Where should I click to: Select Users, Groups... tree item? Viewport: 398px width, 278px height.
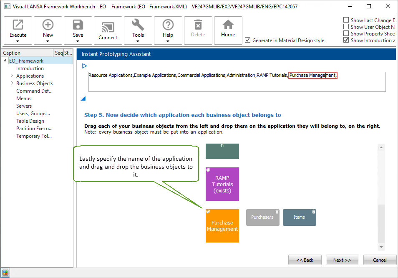tap(33, 114)
